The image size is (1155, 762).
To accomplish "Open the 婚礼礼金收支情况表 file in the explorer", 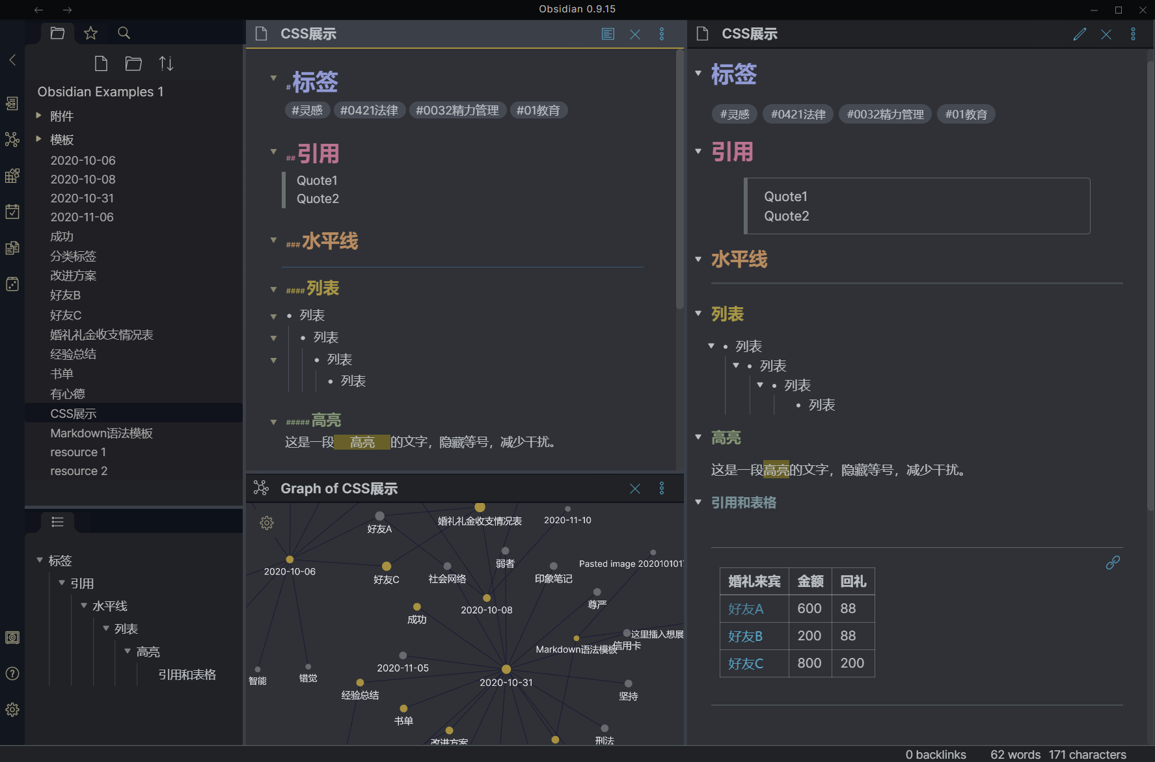I will click(102, 334).
